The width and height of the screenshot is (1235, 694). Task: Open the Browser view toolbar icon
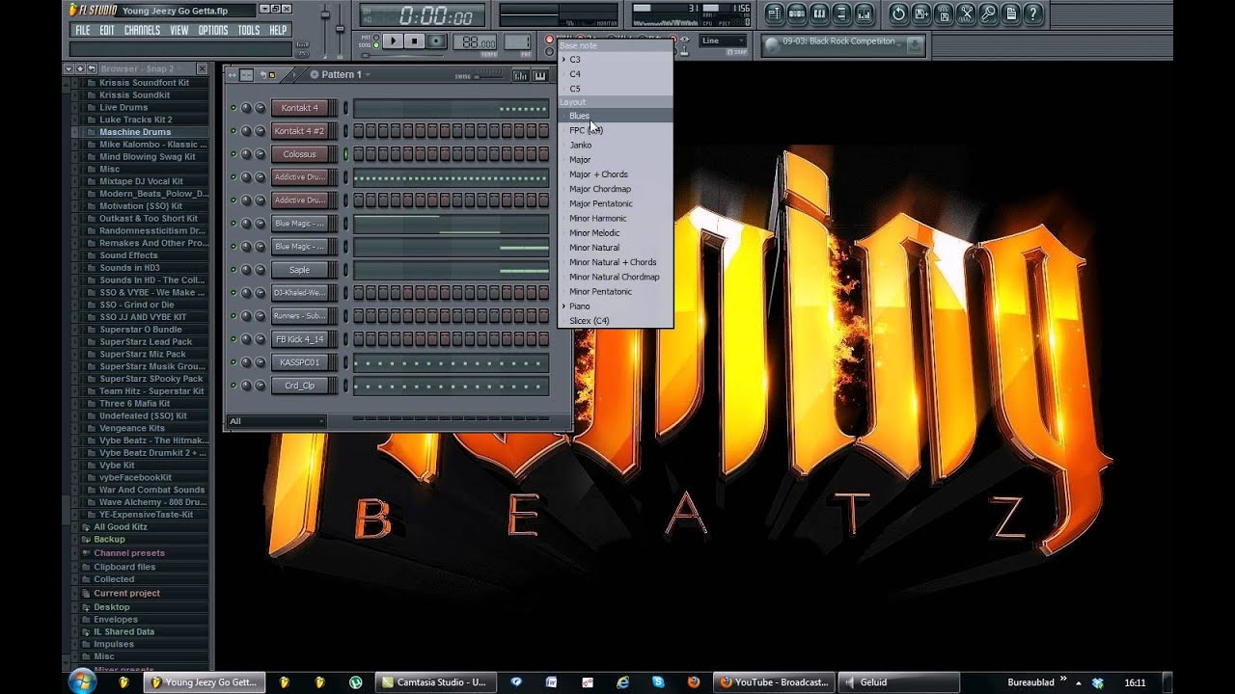click(841, 13)
